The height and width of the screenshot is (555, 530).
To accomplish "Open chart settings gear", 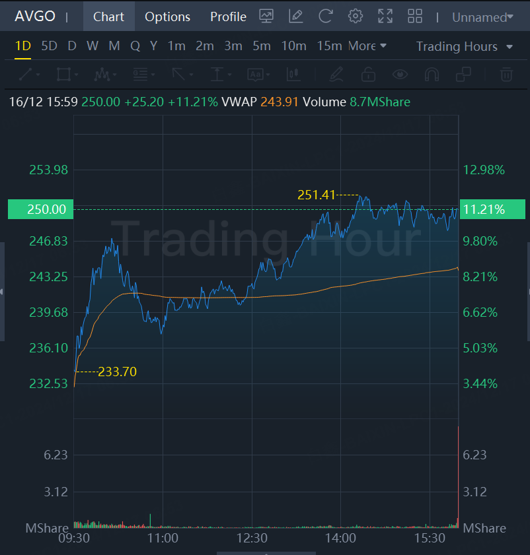I will 356,16.
